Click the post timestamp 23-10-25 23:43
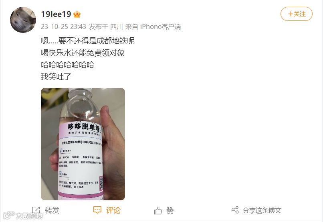 click(63, 26)
